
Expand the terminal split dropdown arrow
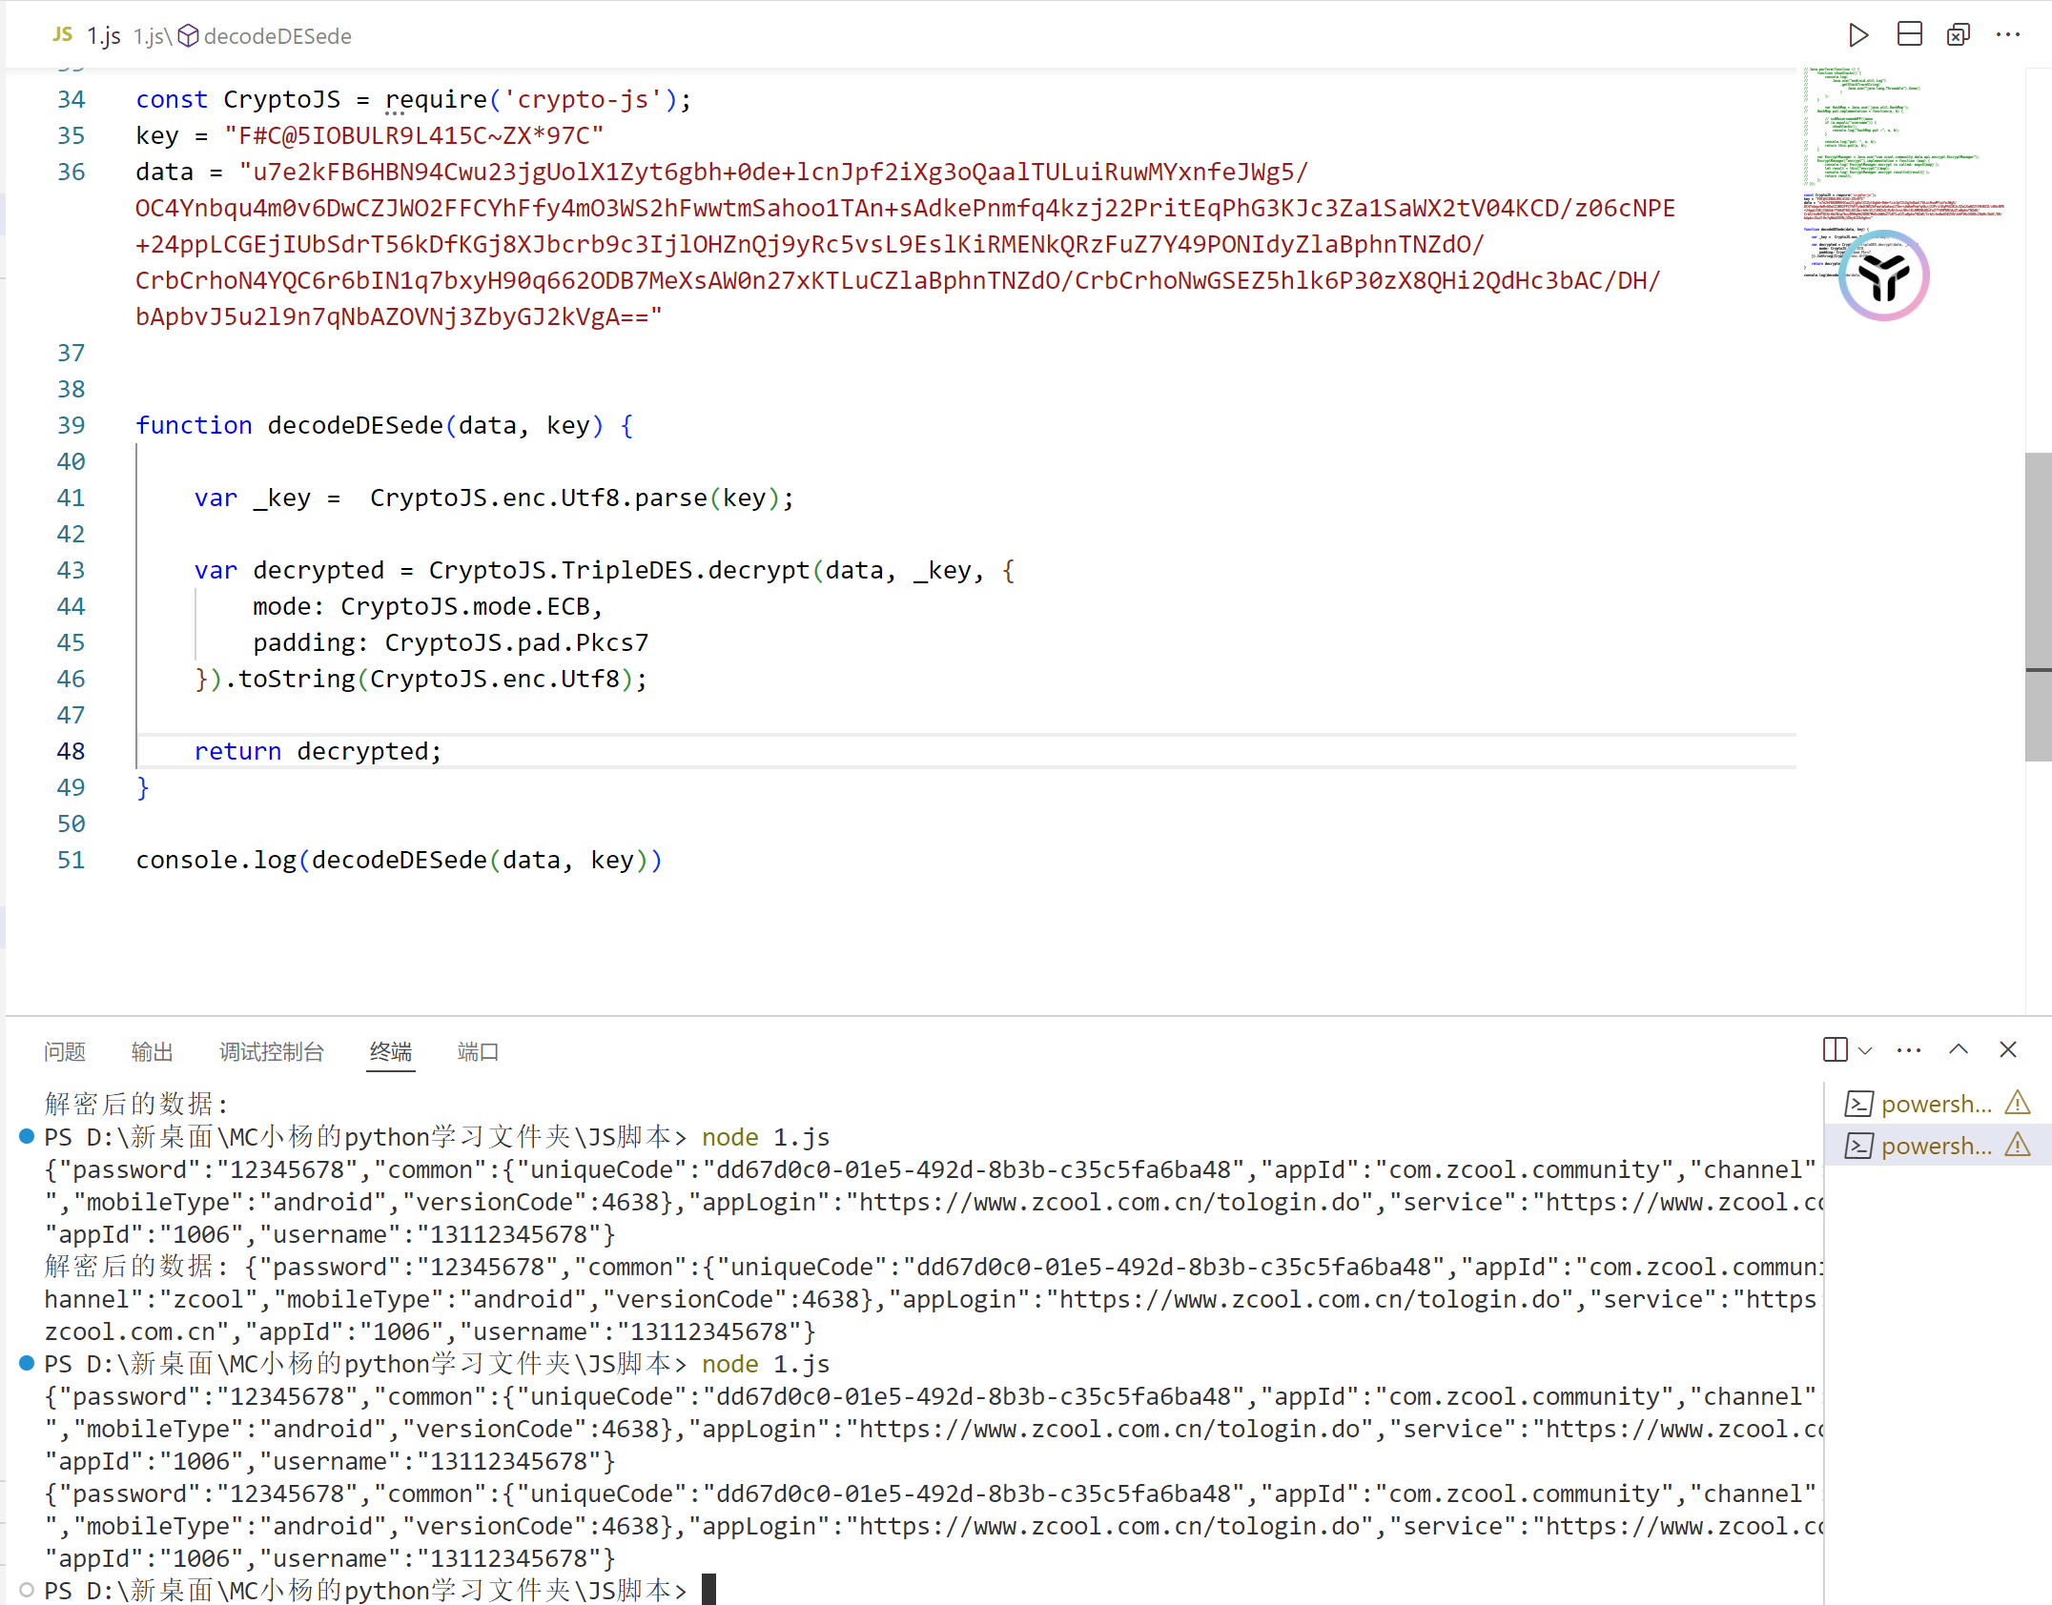(1866, 1050)
